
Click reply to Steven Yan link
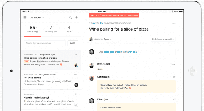[x=127, y=52]
